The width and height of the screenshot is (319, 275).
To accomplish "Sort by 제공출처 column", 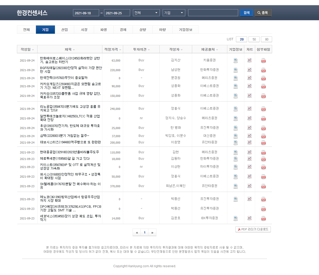I will [x=210, y=49].
